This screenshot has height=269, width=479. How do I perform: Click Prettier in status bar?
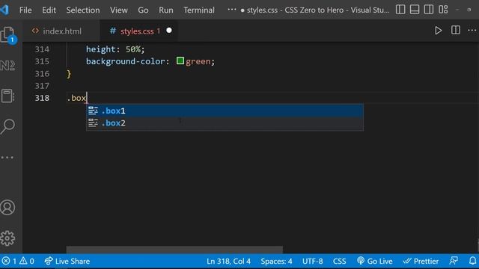tap(421, 262)
